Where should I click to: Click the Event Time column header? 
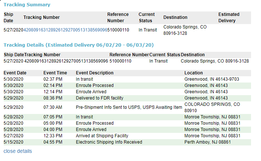pyautogui.click(x=55, y=73)
